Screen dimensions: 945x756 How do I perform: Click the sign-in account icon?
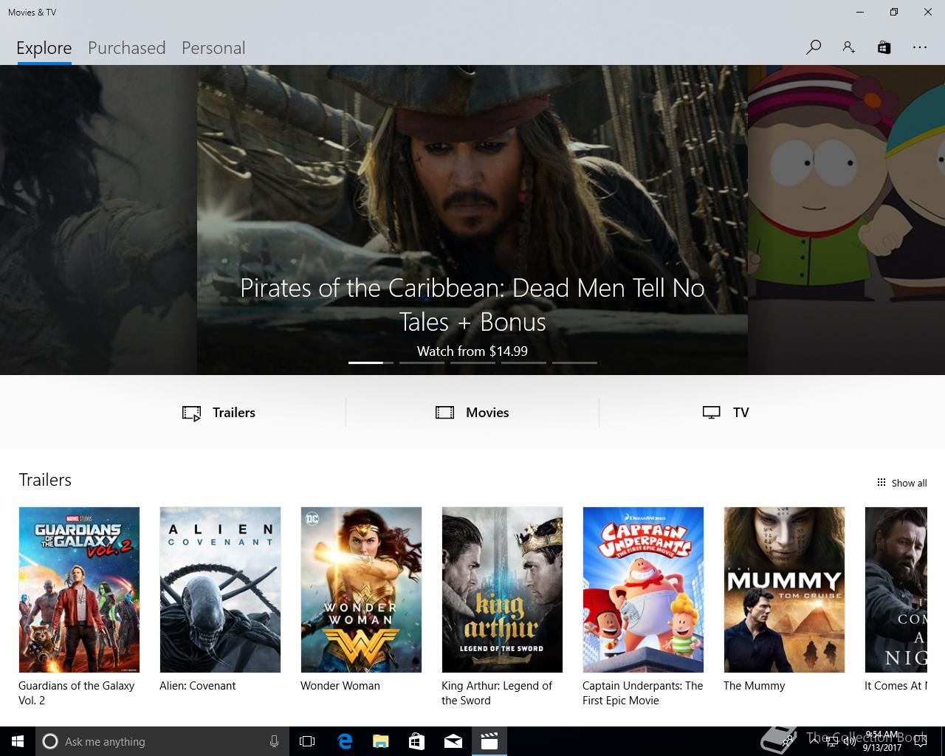[x=848, y=47]
